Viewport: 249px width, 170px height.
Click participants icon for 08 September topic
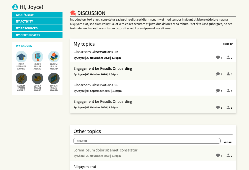click(x=228, y=91)
